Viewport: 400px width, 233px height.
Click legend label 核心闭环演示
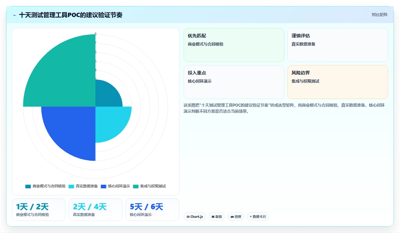click(x=119, y=186)
